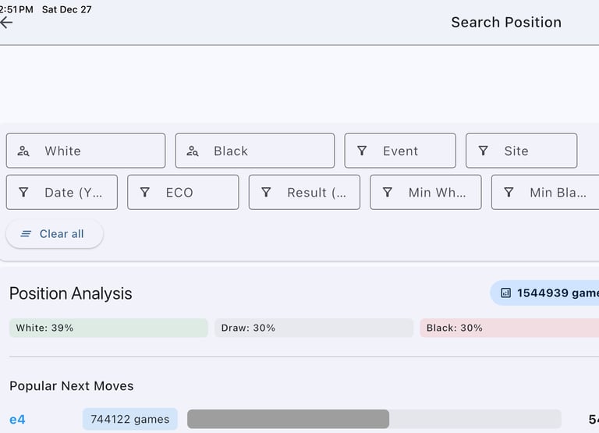Click the filter icon in Site field
The width and height of the screenshot is (599, 433).
pos(484,151)
